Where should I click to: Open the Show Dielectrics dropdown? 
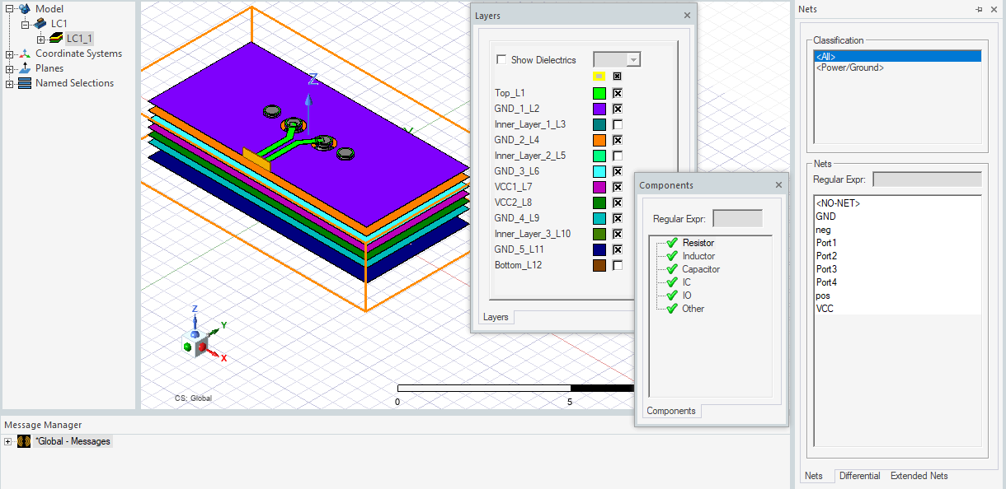(633, 59)
